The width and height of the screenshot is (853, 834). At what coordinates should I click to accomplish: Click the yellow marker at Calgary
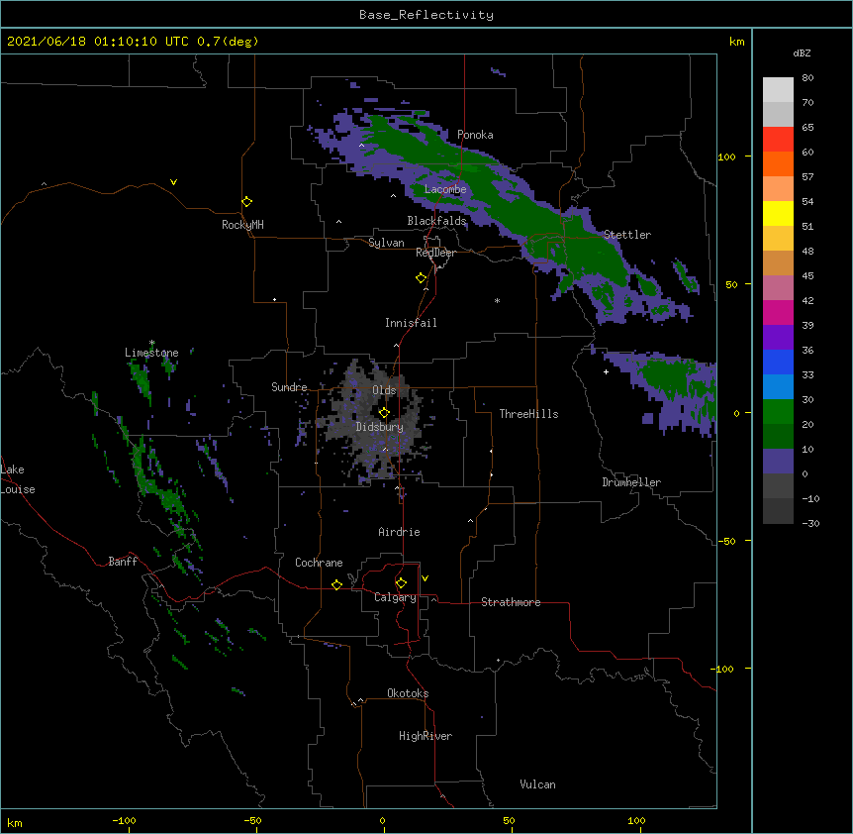[x=401, y=583]
